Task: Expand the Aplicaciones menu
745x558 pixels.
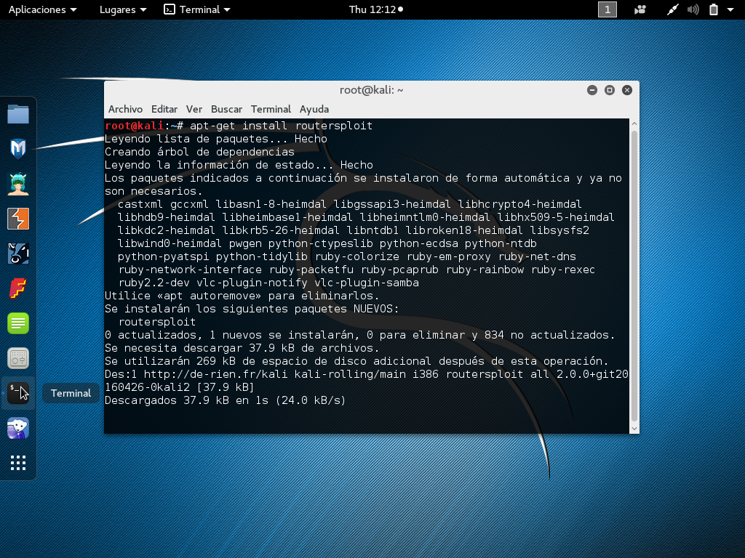Action: [41, 9]
